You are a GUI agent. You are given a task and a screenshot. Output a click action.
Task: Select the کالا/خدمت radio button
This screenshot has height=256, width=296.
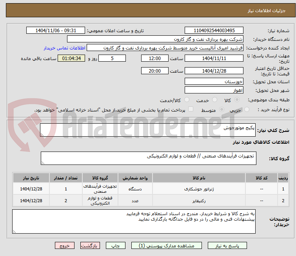click(187, 100)
